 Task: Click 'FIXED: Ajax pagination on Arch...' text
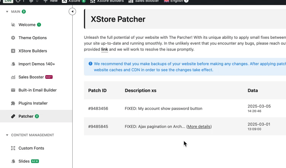click(x=155, y=127)
